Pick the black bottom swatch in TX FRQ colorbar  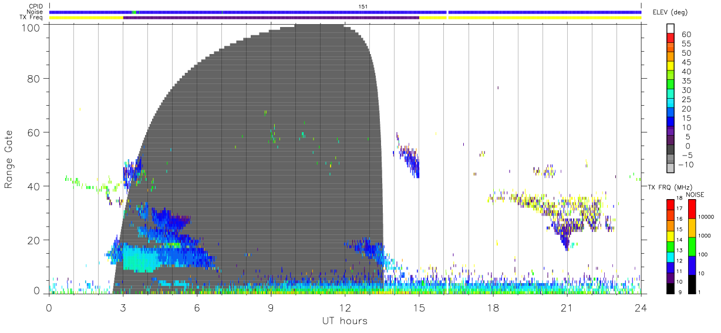(671, 288)
